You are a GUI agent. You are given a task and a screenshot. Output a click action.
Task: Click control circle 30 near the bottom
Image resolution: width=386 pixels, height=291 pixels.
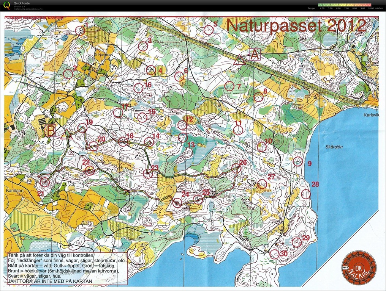pyautogui.click(x=274, y=254)
